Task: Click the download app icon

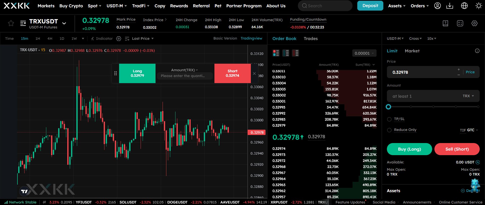Action: click(x=450, y=6)
